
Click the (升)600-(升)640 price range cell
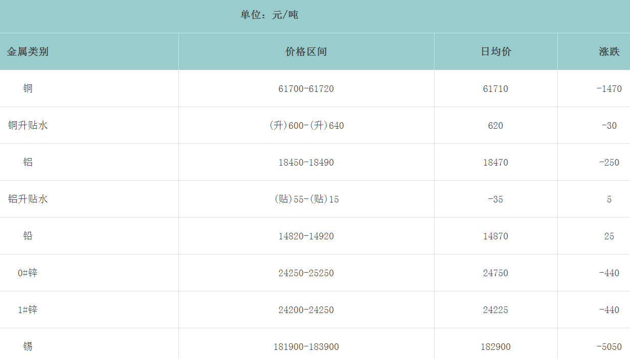(306, 126)
